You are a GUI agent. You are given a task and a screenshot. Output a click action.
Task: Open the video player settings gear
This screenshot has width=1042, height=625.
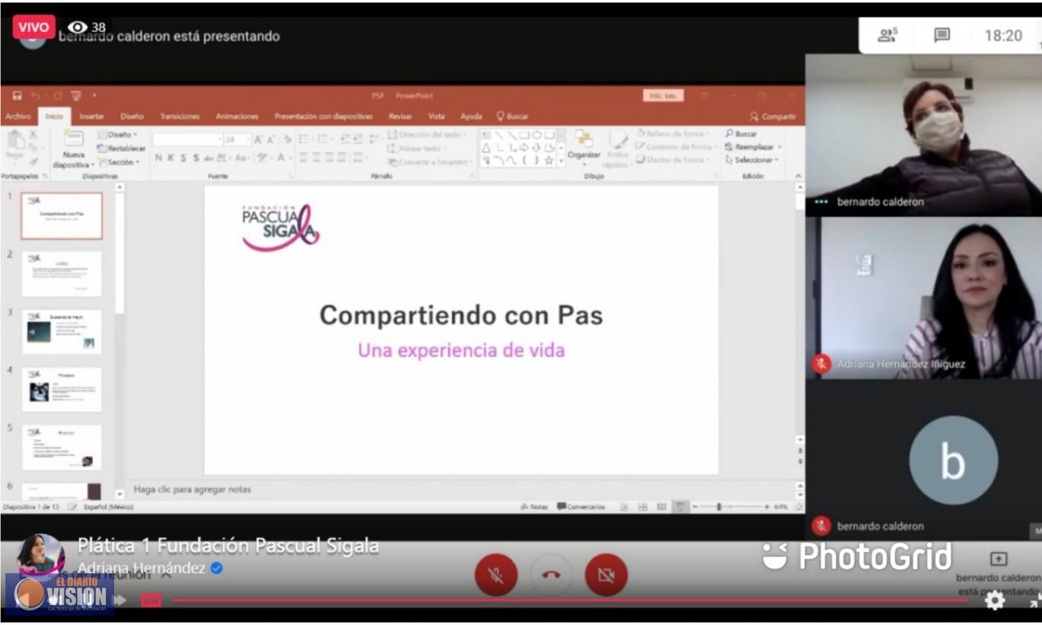[995, 601]
